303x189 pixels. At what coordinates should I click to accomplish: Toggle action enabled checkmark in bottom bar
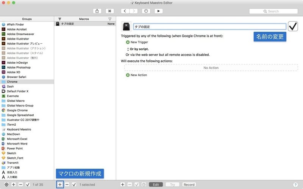click(x=137, y=184)
